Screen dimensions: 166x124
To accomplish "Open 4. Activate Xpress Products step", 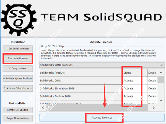I will (x=18, y=78).
